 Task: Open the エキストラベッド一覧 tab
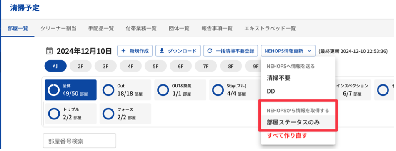coord(270,28)
